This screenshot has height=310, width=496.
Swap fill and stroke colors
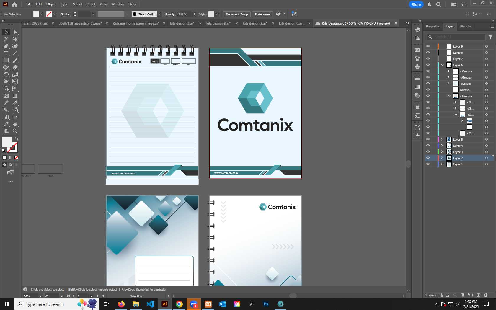(x=17, y=139)
